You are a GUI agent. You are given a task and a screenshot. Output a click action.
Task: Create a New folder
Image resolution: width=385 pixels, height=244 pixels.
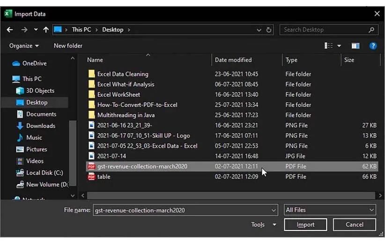68,46
